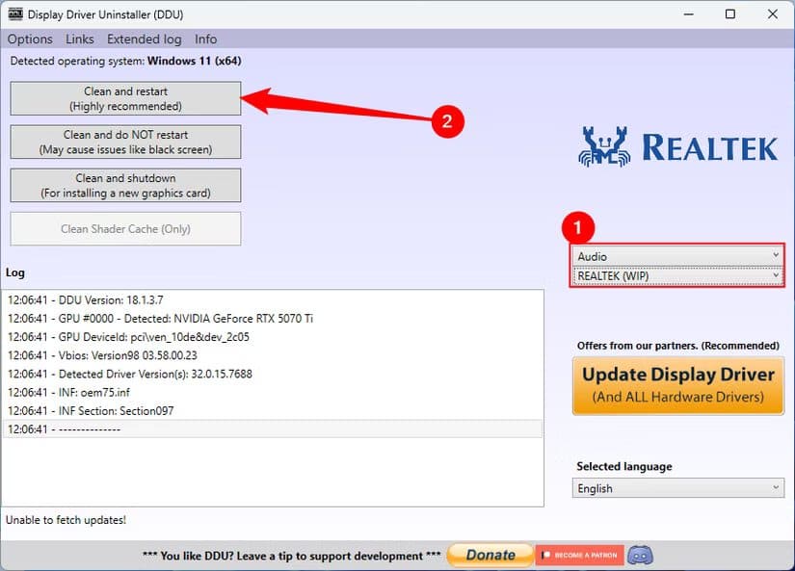Click the Clean and shutdown button
This screenshot has width=795, height=571.
click(125, 185)
